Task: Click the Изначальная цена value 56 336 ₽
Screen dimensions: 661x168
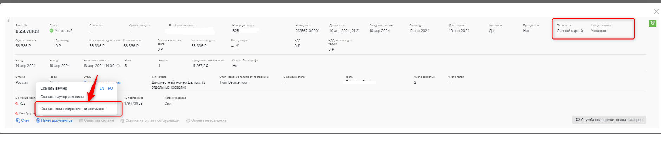Action: tap(199, 46)
